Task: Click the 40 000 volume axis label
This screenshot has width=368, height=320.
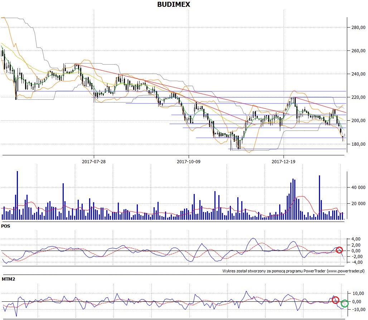Action: (358, 188)
